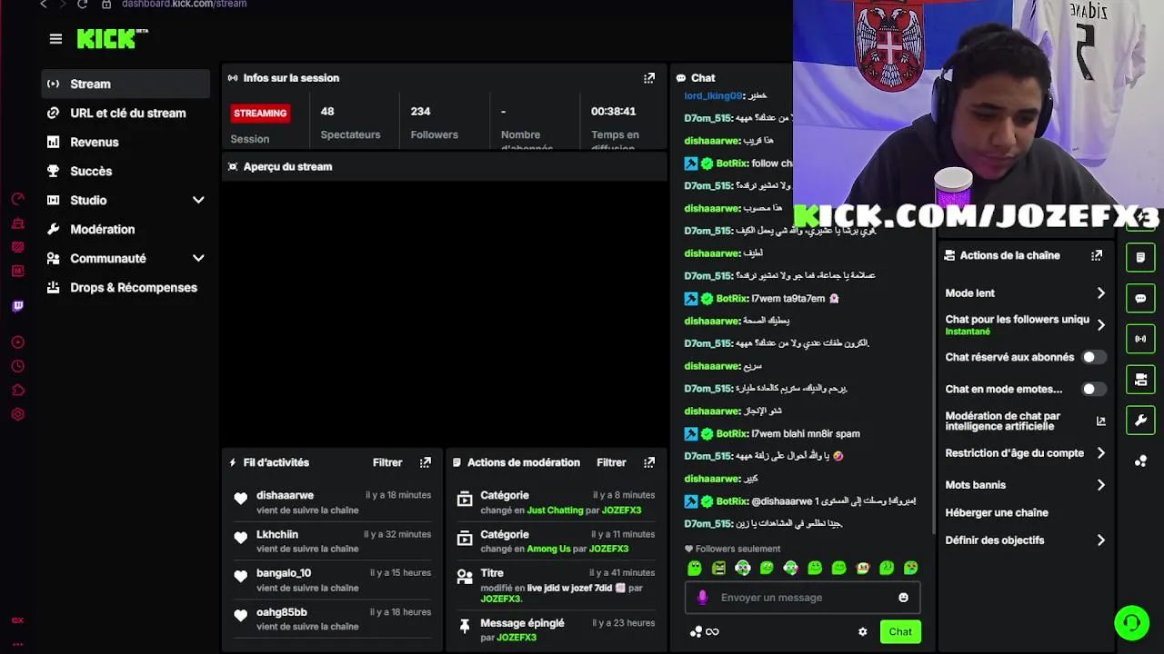
Task: Expand the Communauté submenu chevron
Action: 198,259
